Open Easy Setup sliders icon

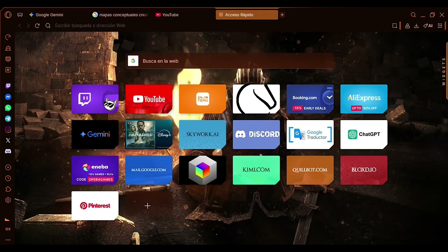point(440,26)
